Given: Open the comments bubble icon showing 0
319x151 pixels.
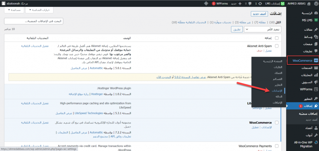Looking at the screenshot, I should (x=250, y=4).
